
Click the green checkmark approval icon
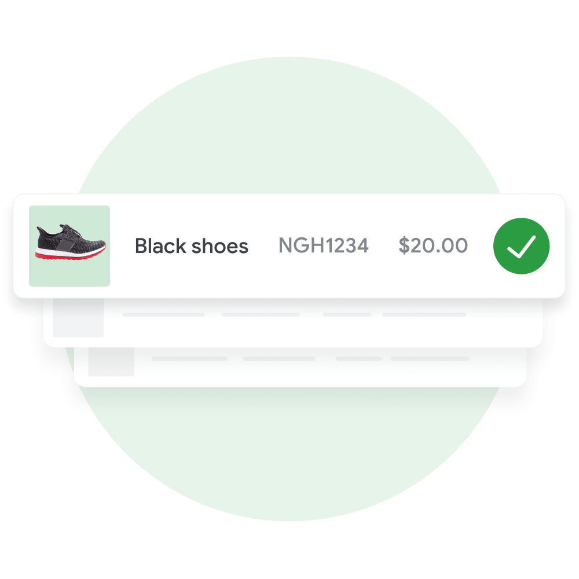(521, 246)
